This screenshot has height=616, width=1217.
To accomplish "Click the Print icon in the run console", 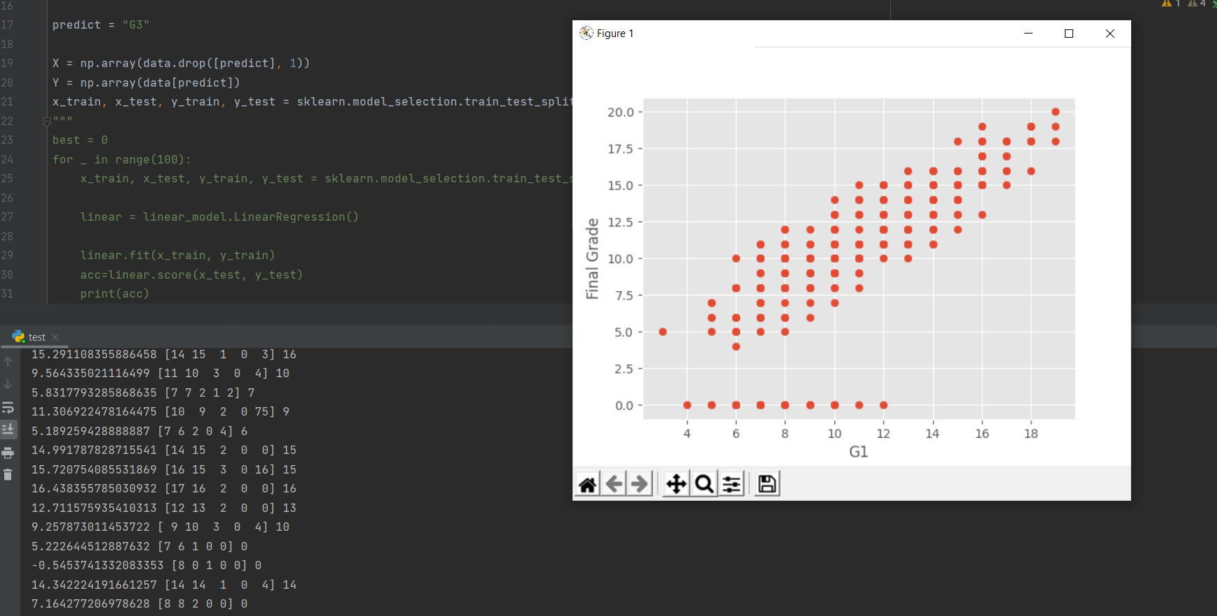I will coord(8,453).
